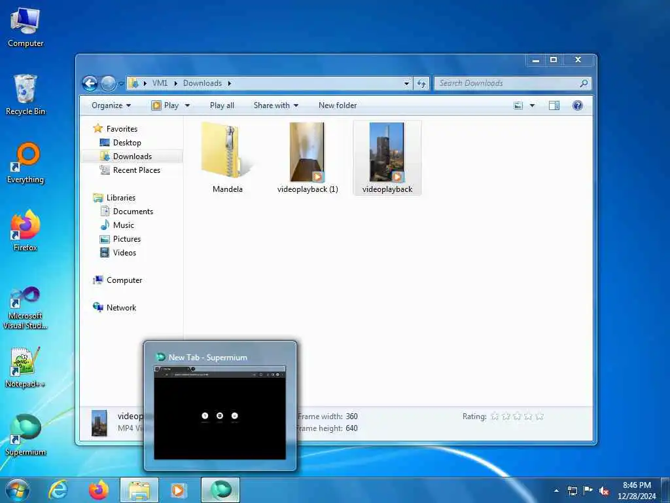The height and width of the screenshot is (503, 670).
Task: Open Windows Media Player from the taskbar
Action: (x=178, y=490)
